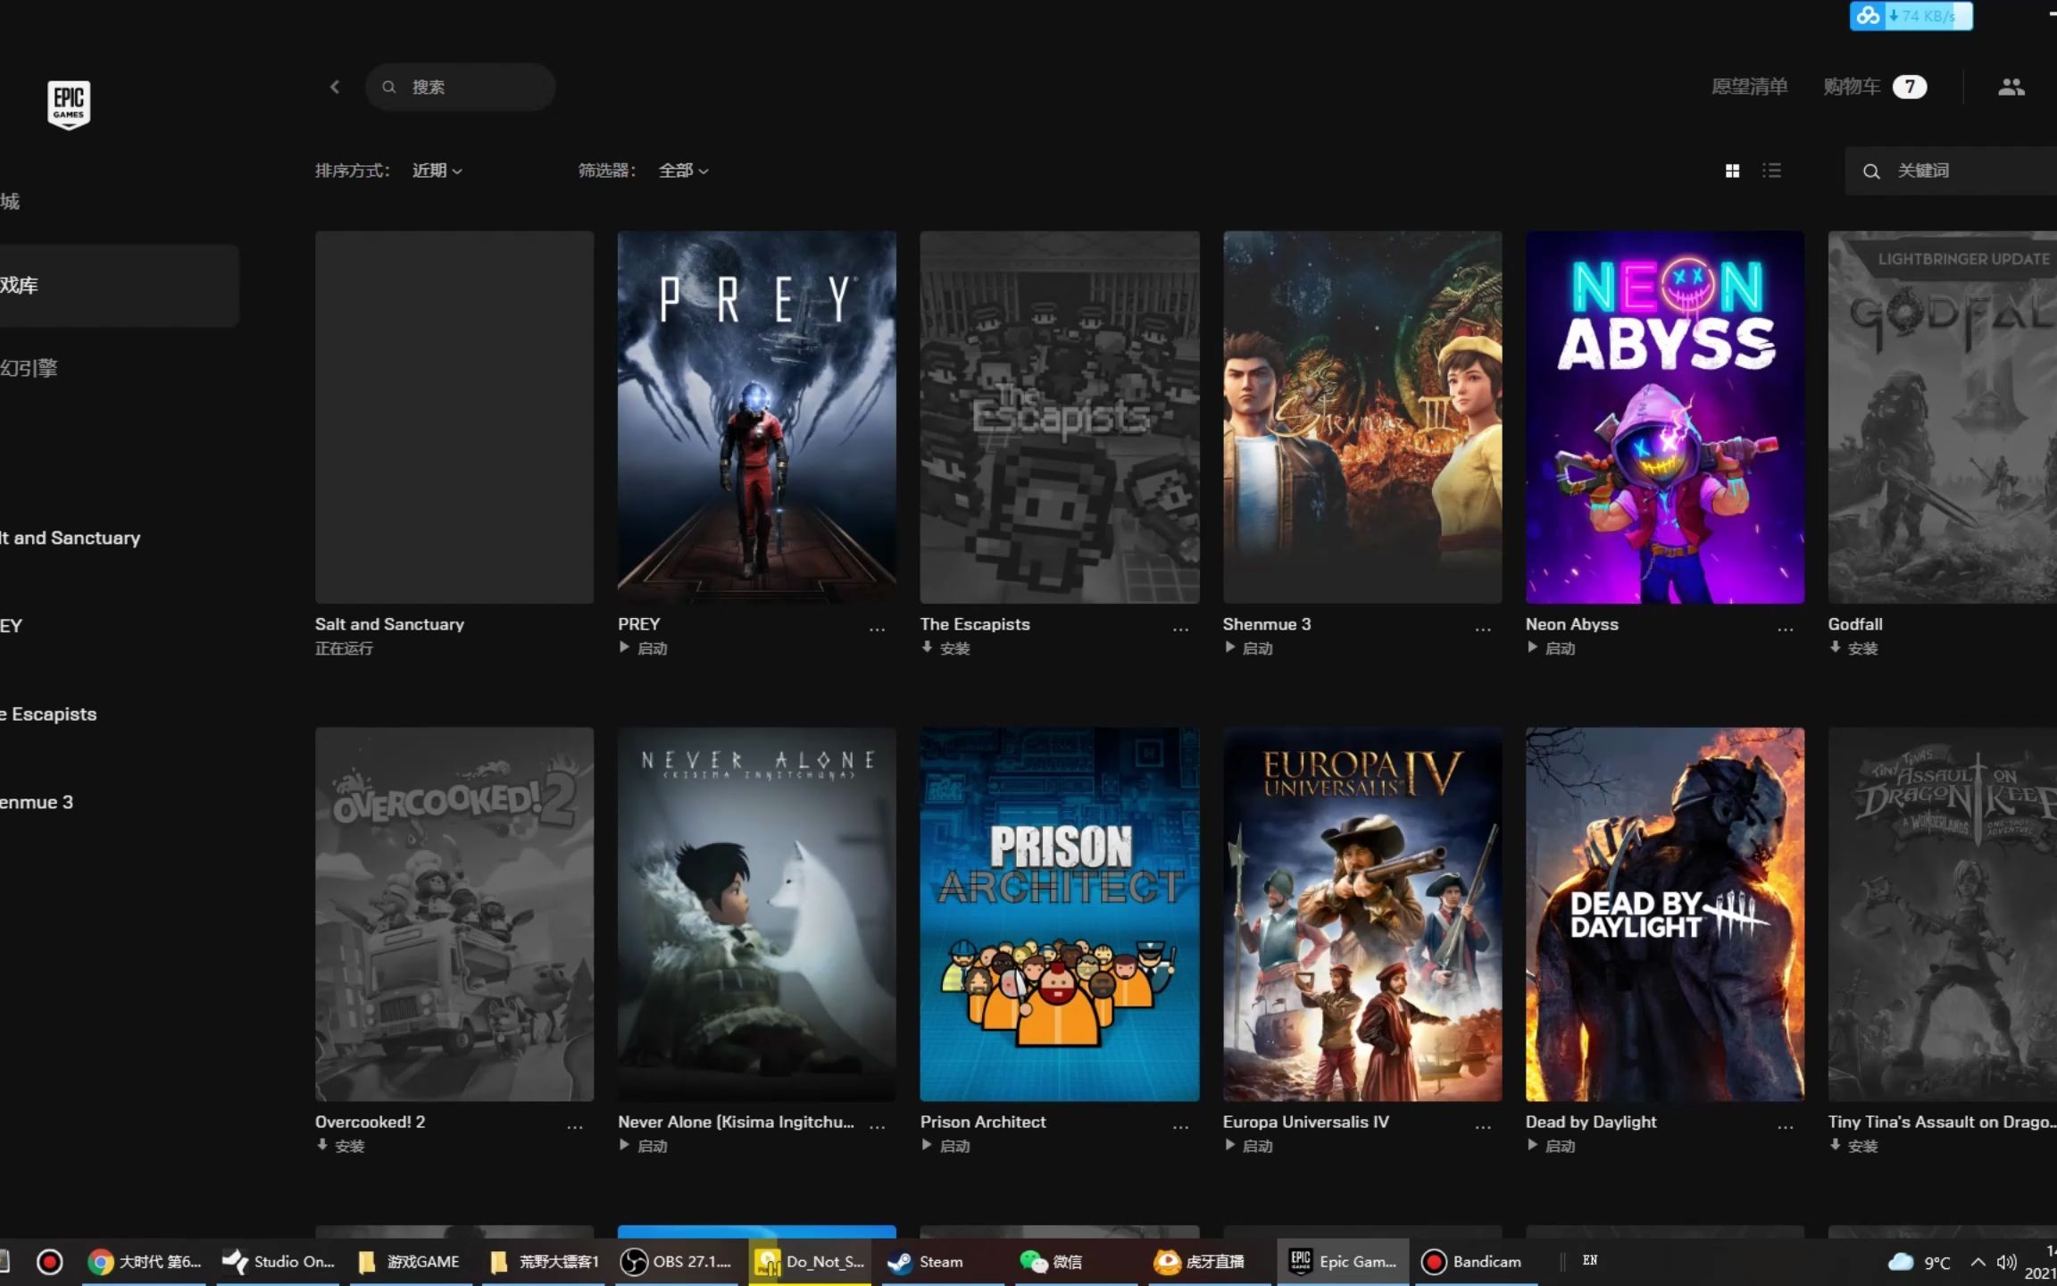Open Dead by Daylight three-dot menu
Viewport: 2057px width, 1286px height.
(x=1786, y=1127)
